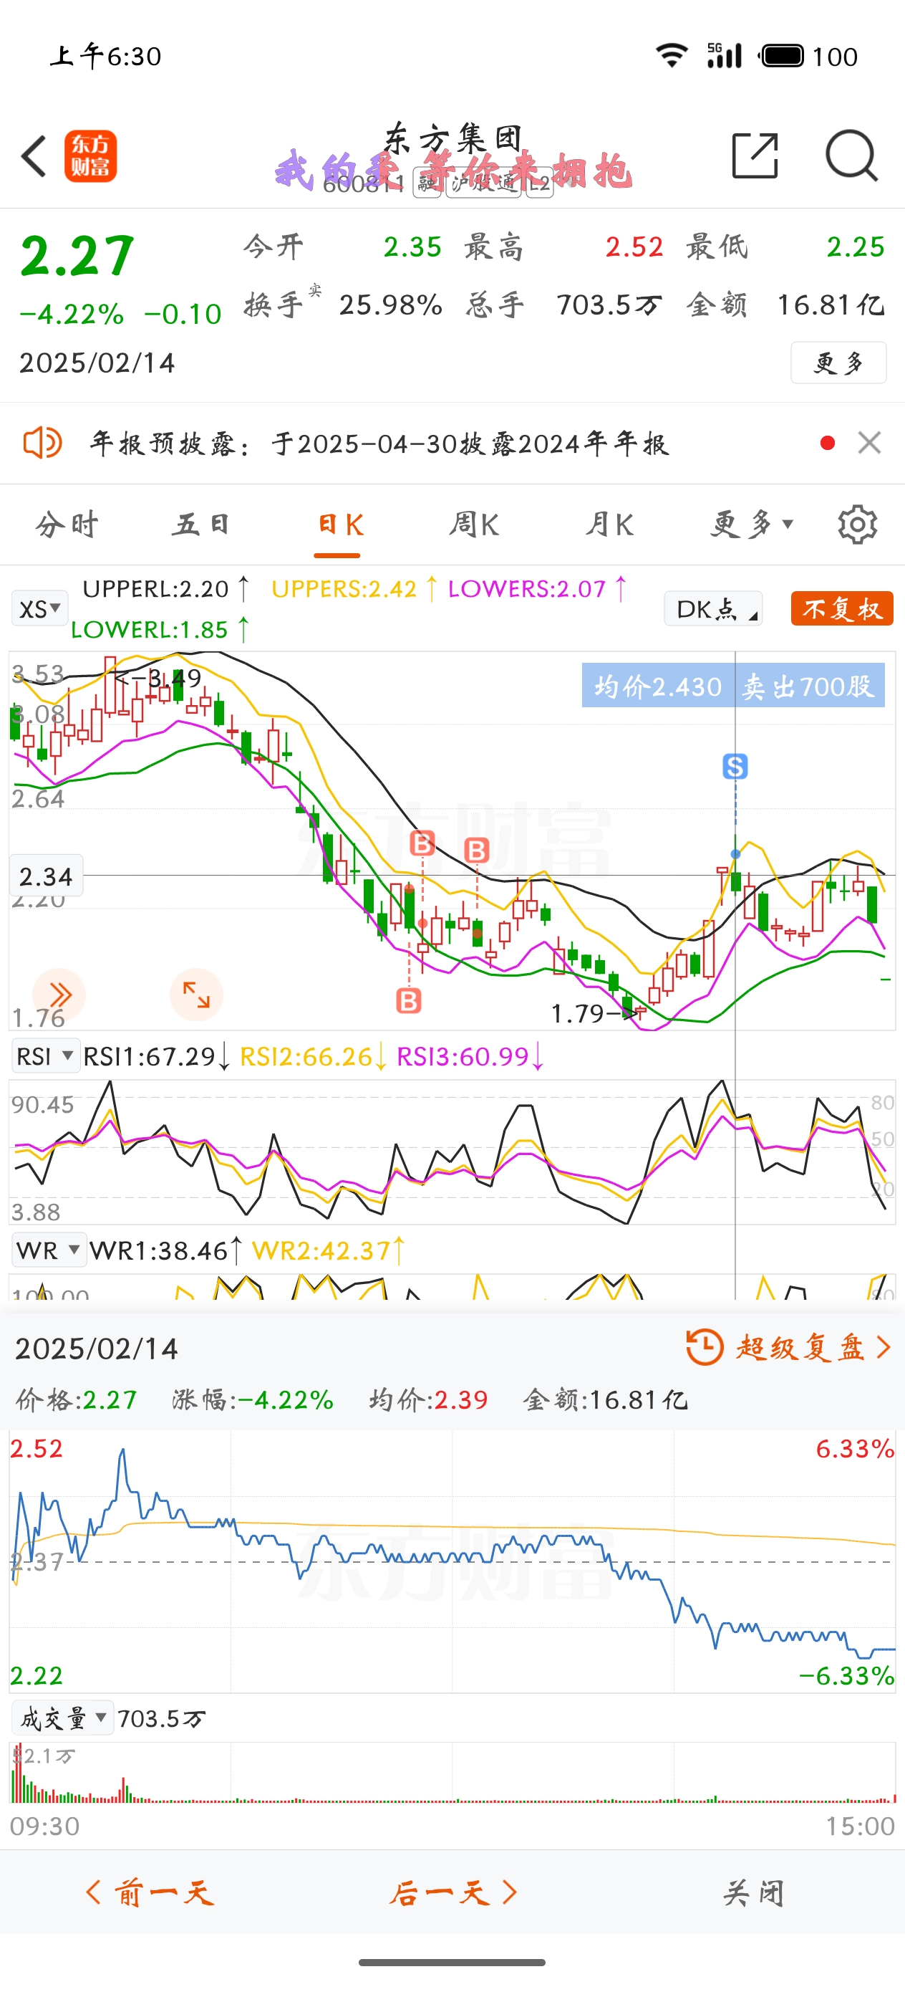Tap the 均价:2.39 intraday value

pos(429,1399)
